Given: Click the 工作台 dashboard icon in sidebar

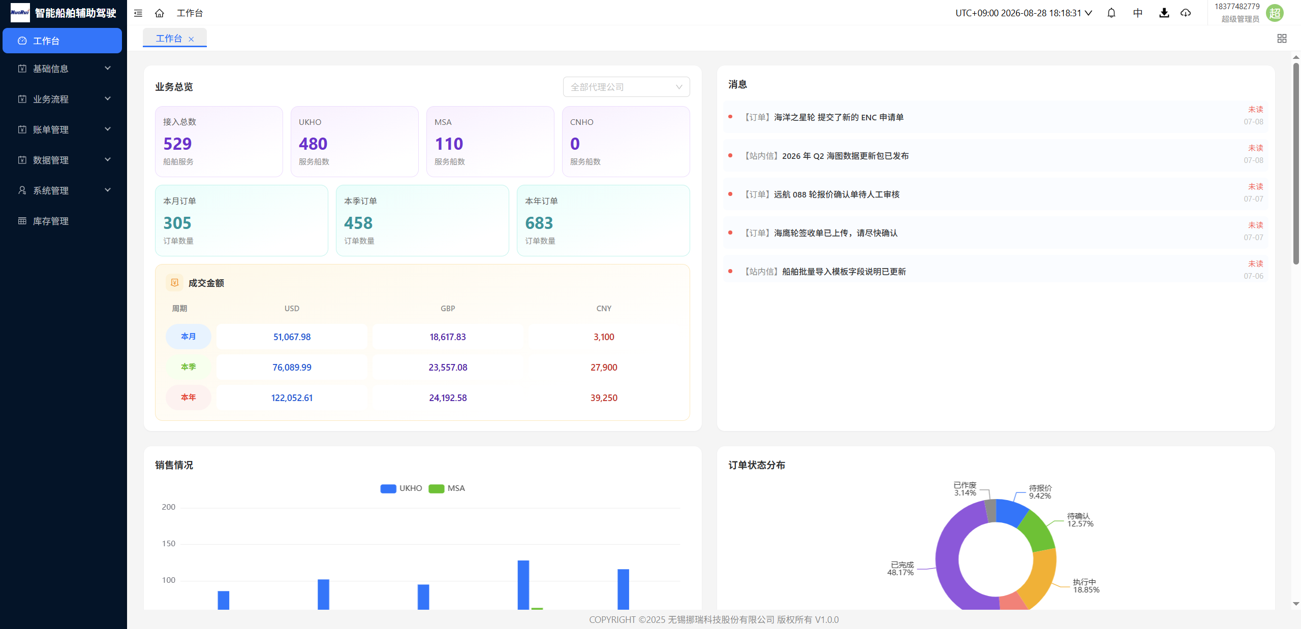Looking at the screenshot, I should point(22,41).
